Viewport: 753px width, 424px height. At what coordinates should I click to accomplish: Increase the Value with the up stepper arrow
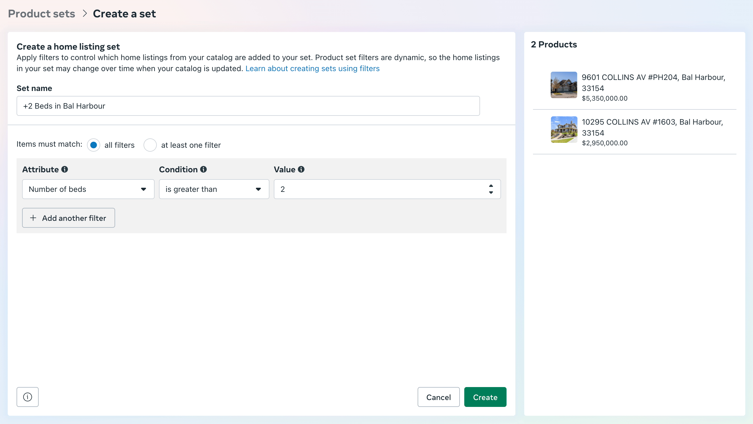tap(491, 186)
